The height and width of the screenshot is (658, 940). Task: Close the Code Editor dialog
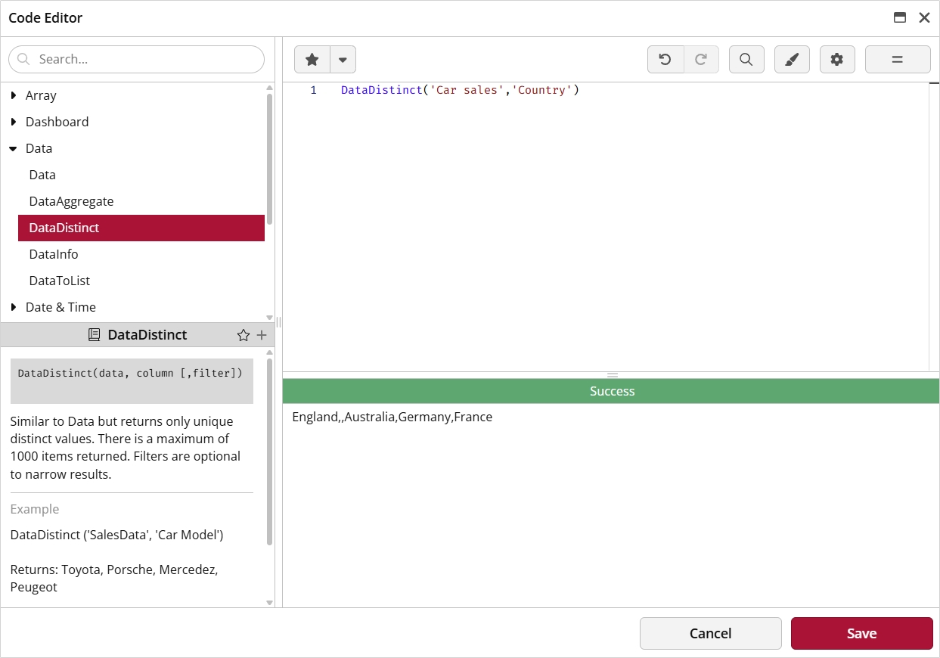pyautogui.click(x=924, y=17)
